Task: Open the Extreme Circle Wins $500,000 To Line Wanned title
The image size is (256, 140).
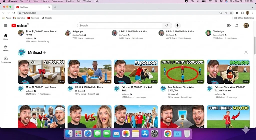Action: [230, 89]
